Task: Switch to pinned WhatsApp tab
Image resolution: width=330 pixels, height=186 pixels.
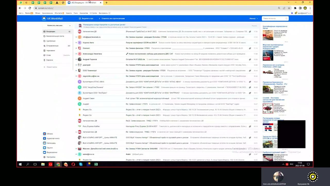Action: tap(21, 3)
